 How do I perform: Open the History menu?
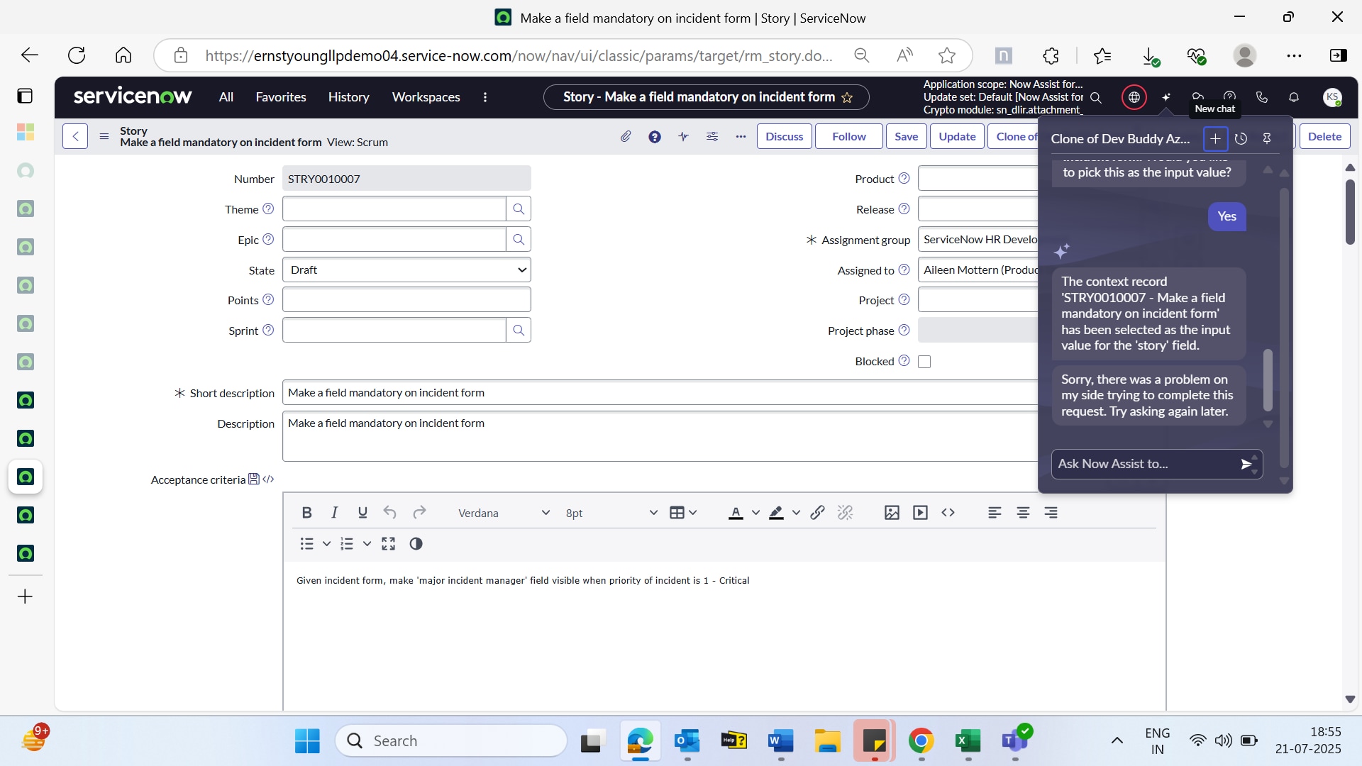coord(348,97)
